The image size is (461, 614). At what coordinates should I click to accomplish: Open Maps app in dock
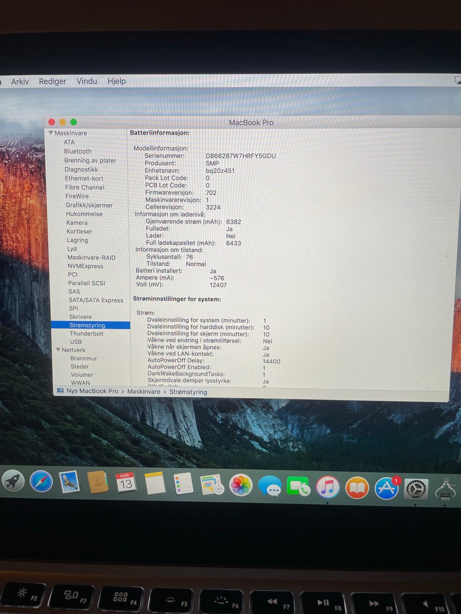click(212, 485)
